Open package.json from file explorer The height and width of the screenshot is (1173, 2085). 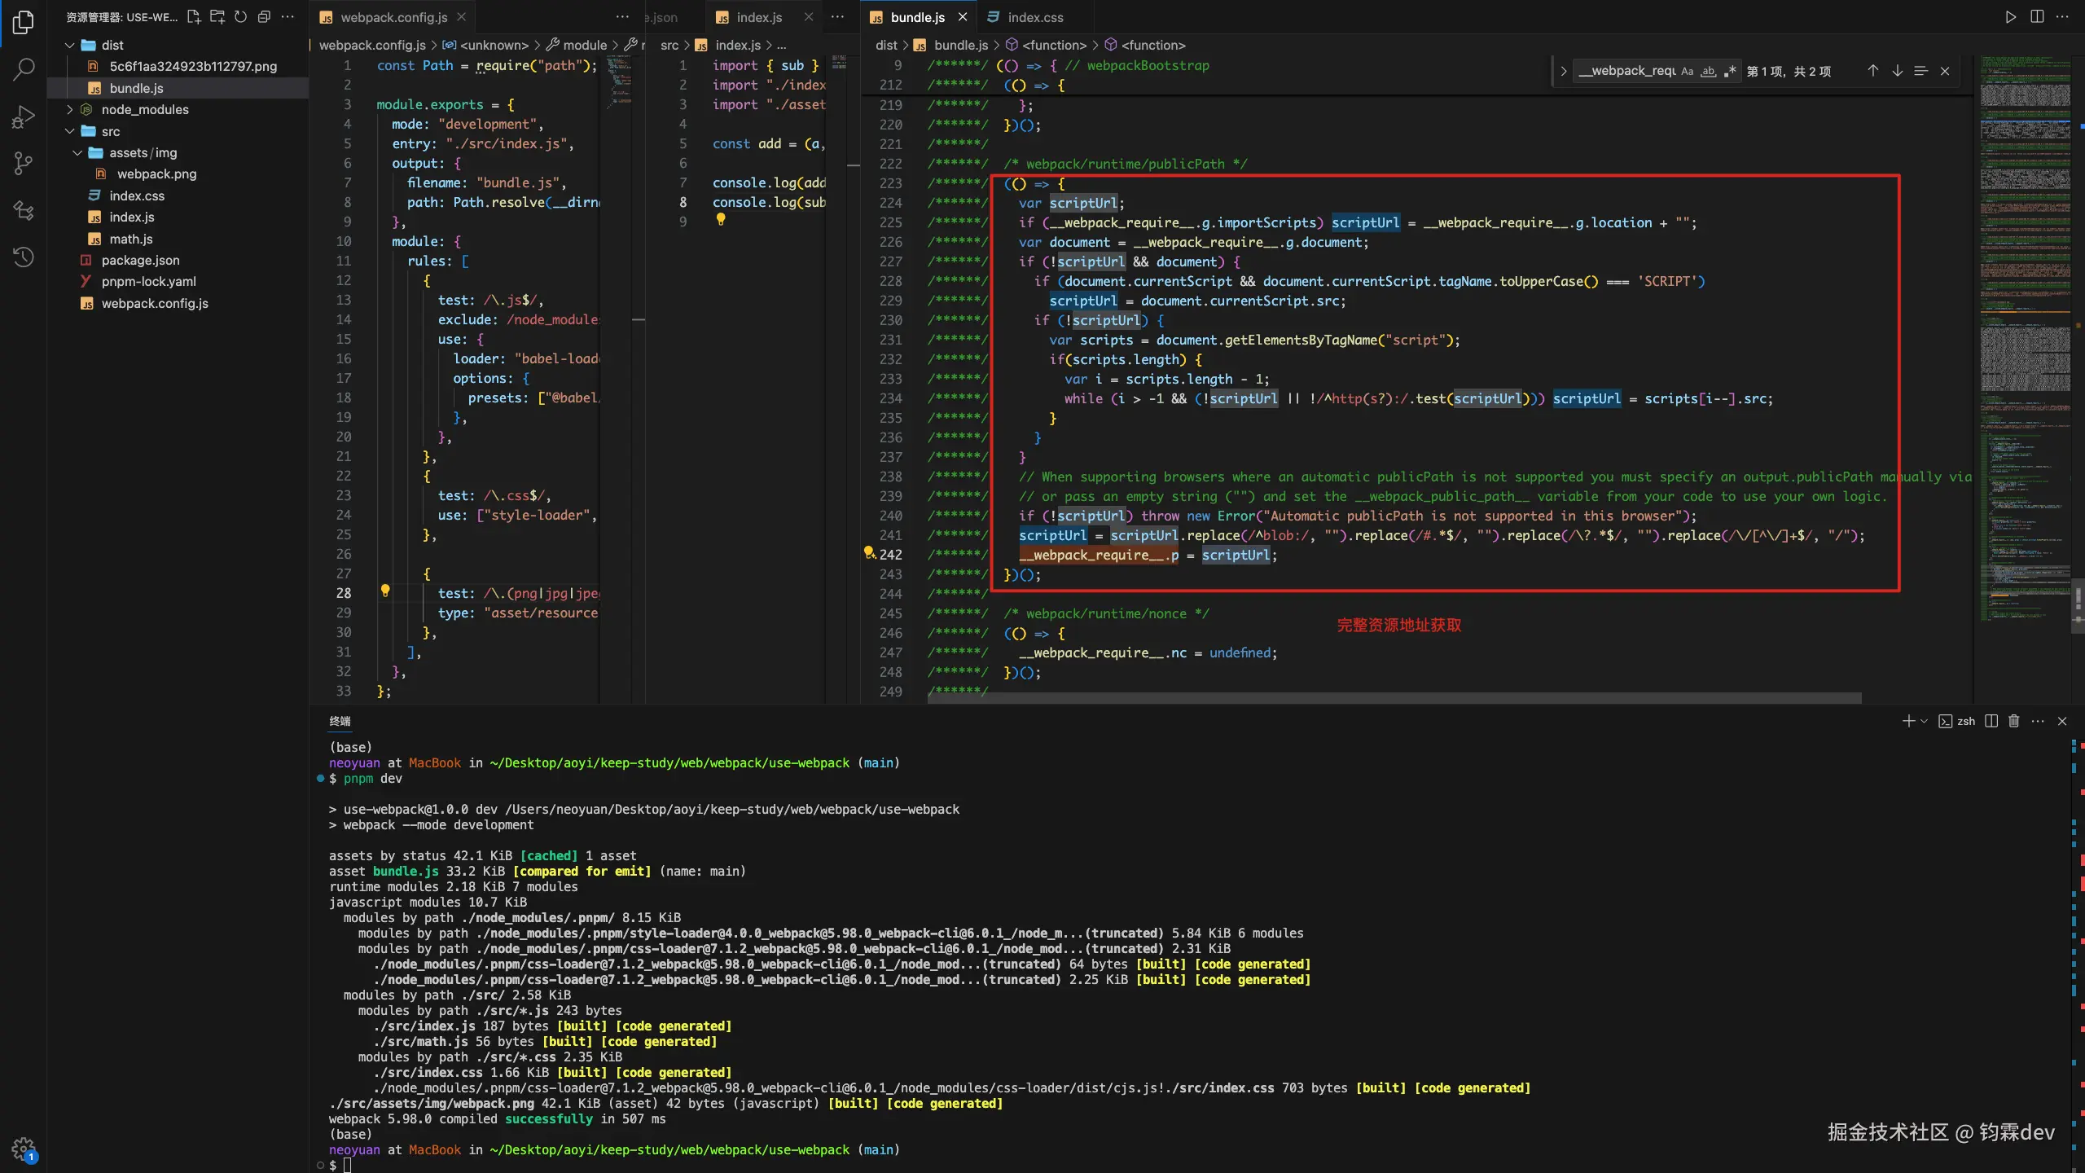click(140, 260)
